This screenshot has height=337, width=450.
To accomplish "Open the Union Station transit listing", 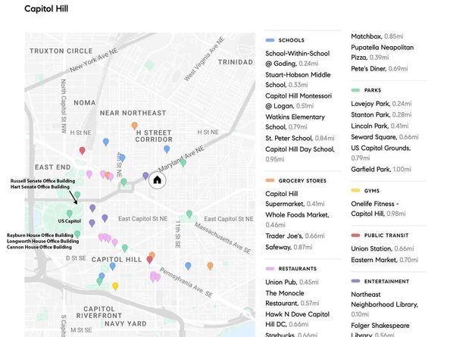I will click(x=383, y=248).
